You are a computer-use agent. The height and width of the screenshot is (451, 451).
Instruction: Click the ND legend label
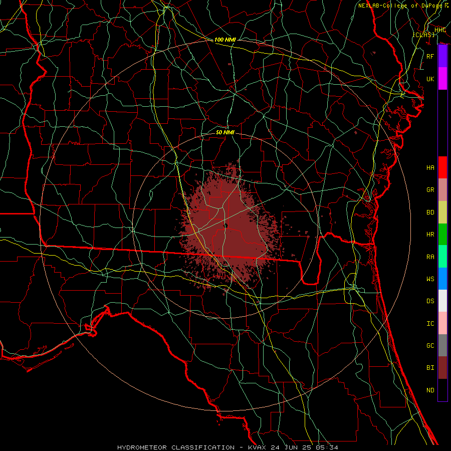(x=430, y=390)
